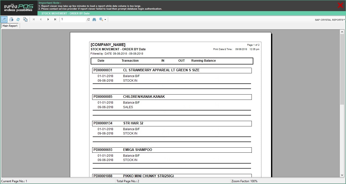Viewport: 346px width, 184px height.
Task: Select the Main Report tab
Action: coord(10,26)
